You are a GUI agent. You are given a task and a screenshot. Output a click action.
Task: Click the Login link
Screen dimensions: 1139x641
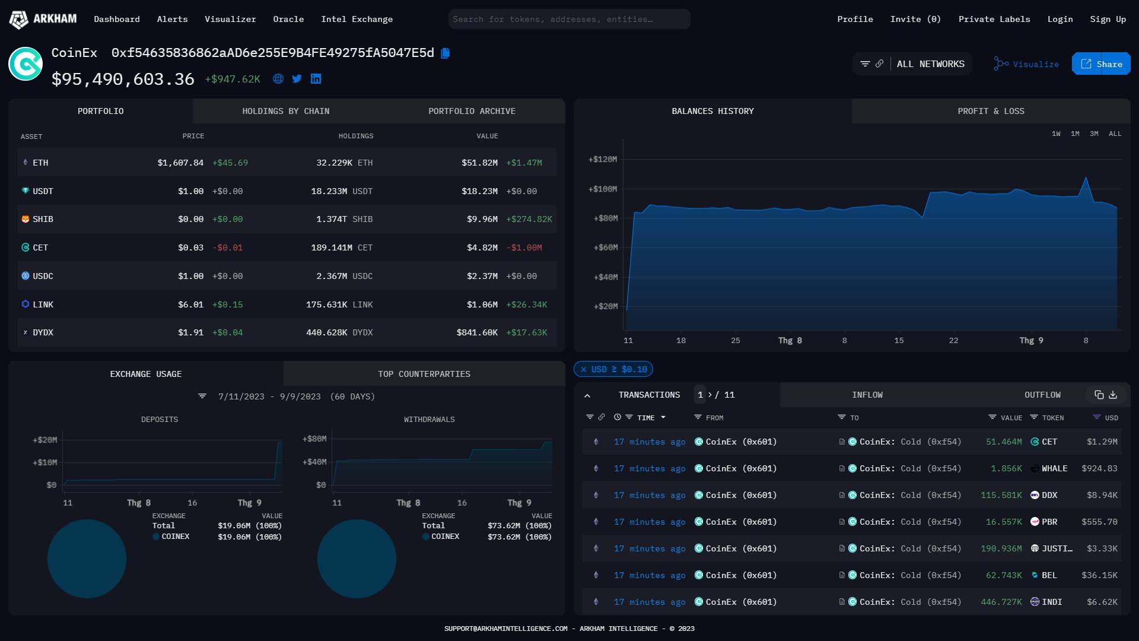click(1060, 20)
